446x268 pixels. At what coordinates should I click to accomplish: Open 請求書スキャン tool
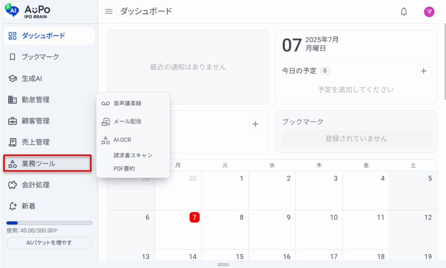133,155
